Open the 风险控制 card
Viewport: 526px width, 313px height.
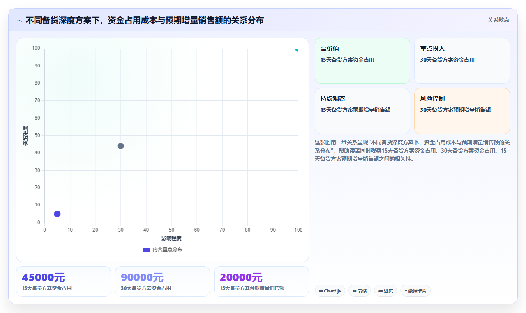click(462, 111)
